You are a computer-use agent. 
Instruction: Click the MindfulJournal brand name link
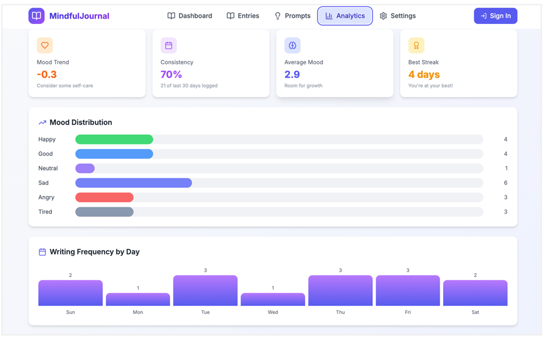tap(79, 16)
